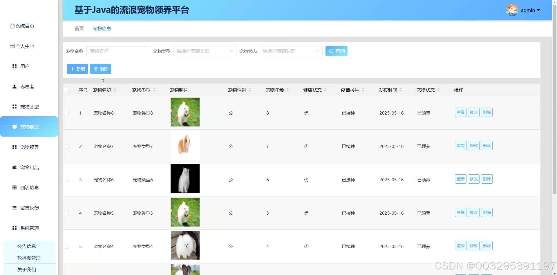Open the 宠物用品 section

point(30,167)
